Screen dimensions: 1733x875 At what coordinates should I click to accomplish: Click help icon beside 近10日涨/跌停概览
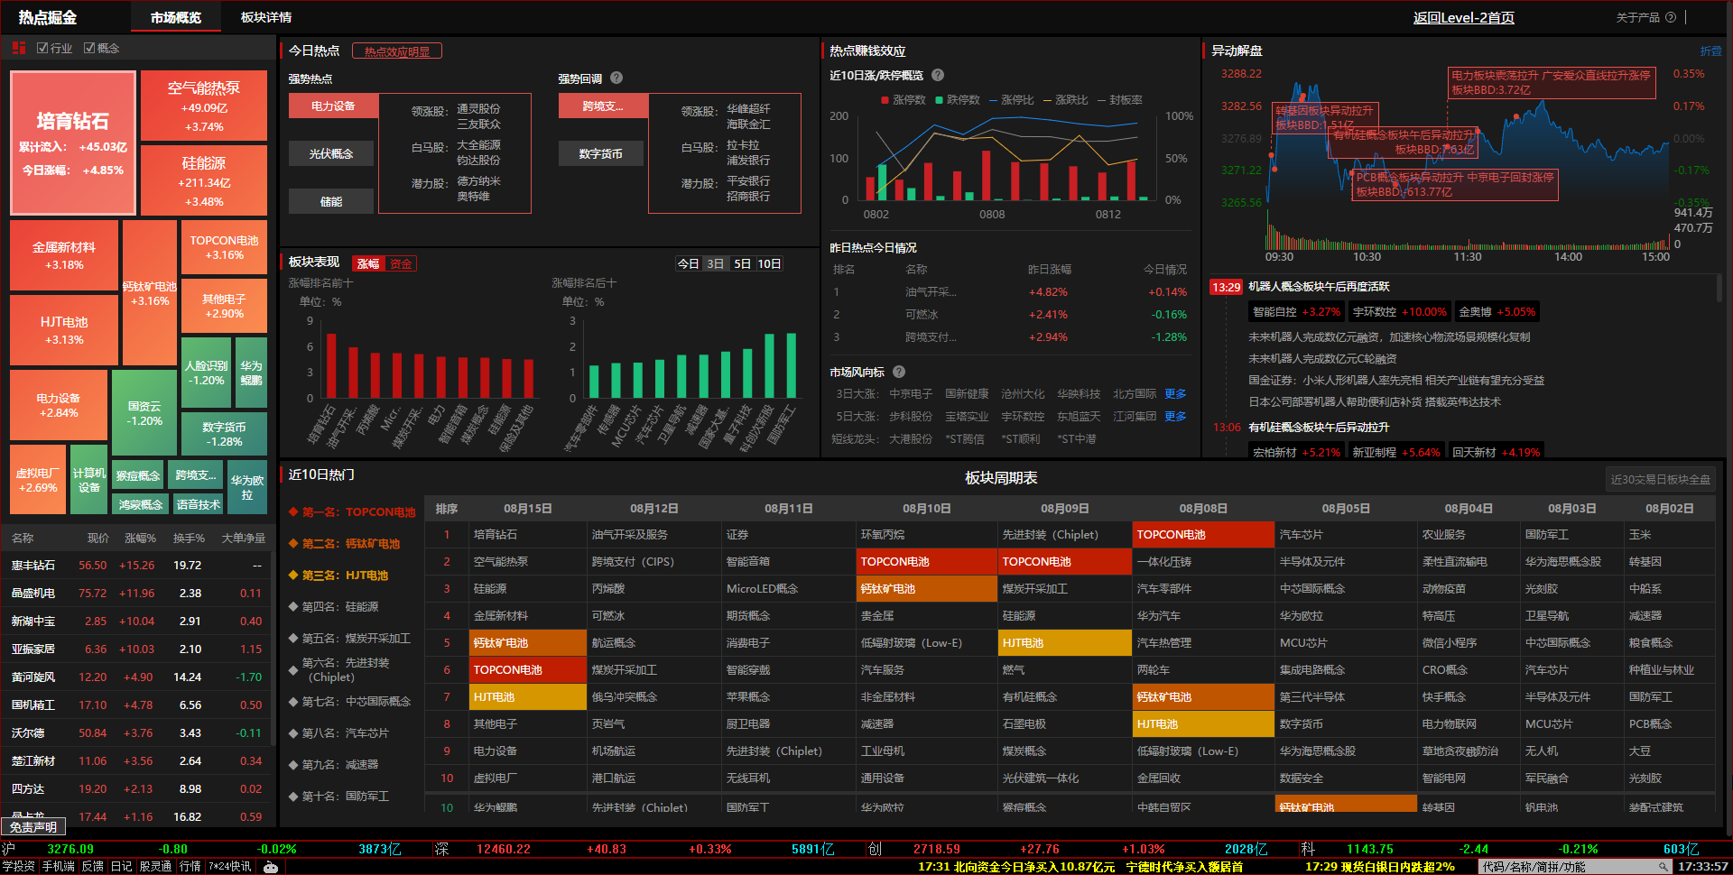click(938, 76)
